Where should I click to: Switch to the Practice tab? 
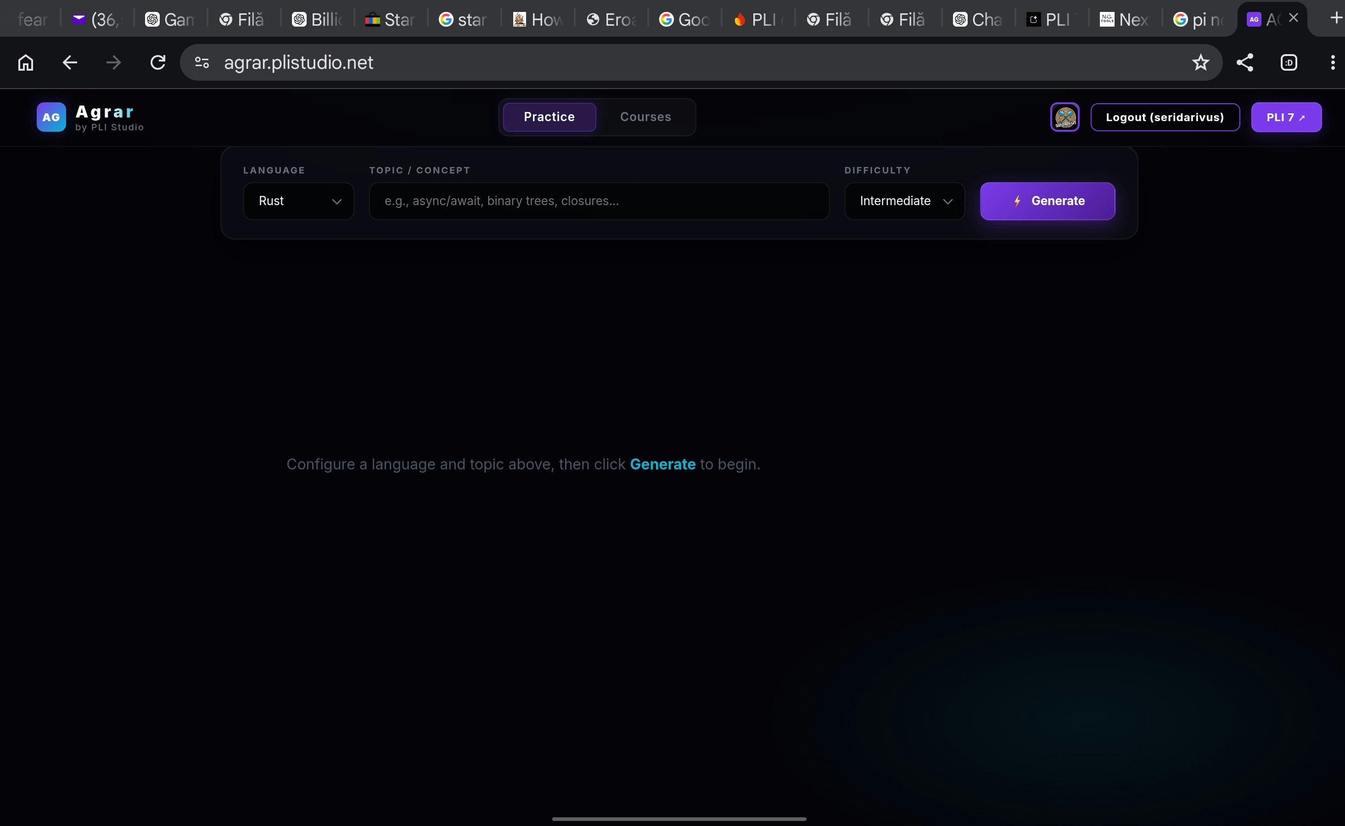point(549,117)
